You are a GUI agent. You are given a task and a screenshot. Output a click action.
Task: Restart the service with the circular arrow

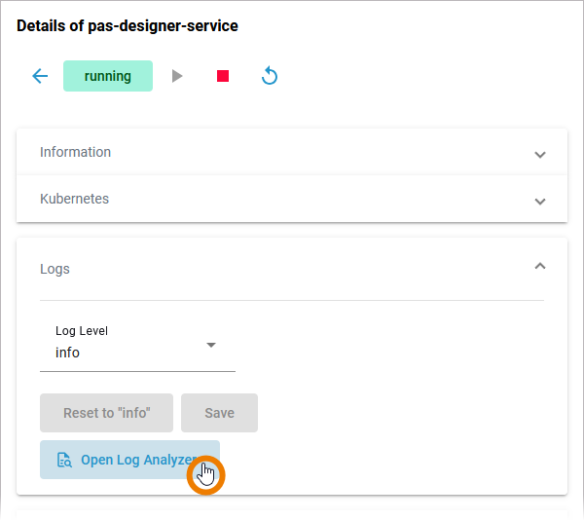click(270, 76)
